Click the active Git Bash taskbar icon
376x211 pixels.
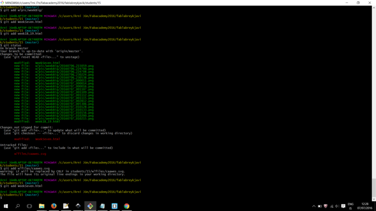tap(90, 206)
